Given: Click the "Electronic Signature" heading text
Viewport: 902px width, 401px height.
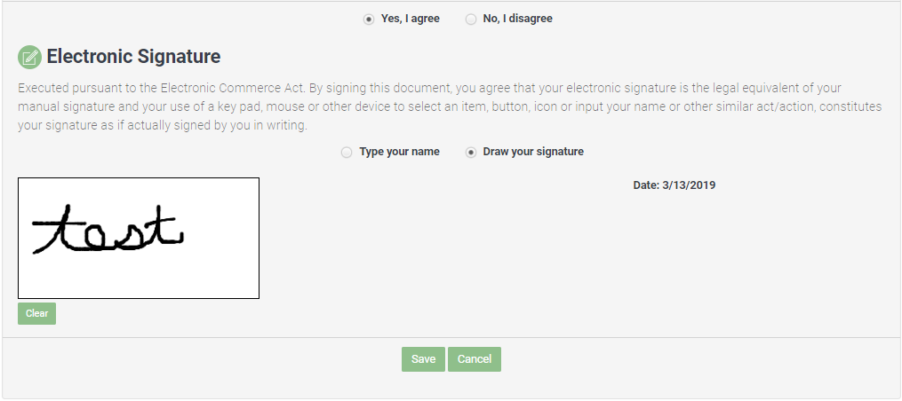Looking at the screenshot, I should coord(133,57).
